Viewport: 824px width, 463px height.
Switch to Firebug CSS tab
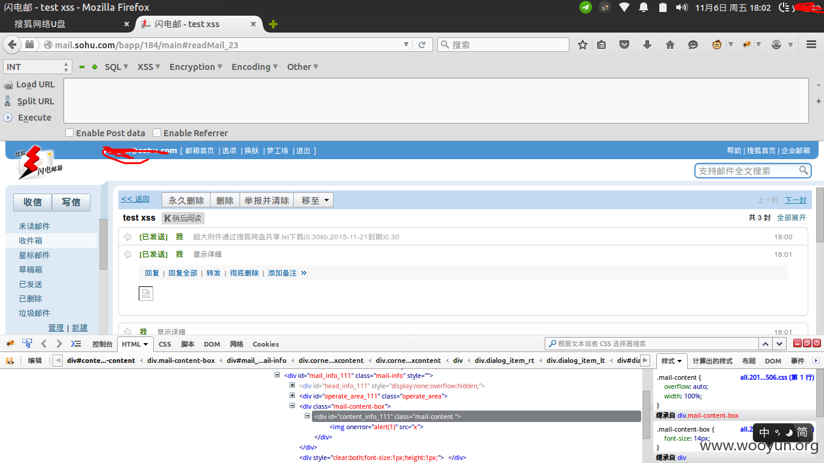(165, 344)
